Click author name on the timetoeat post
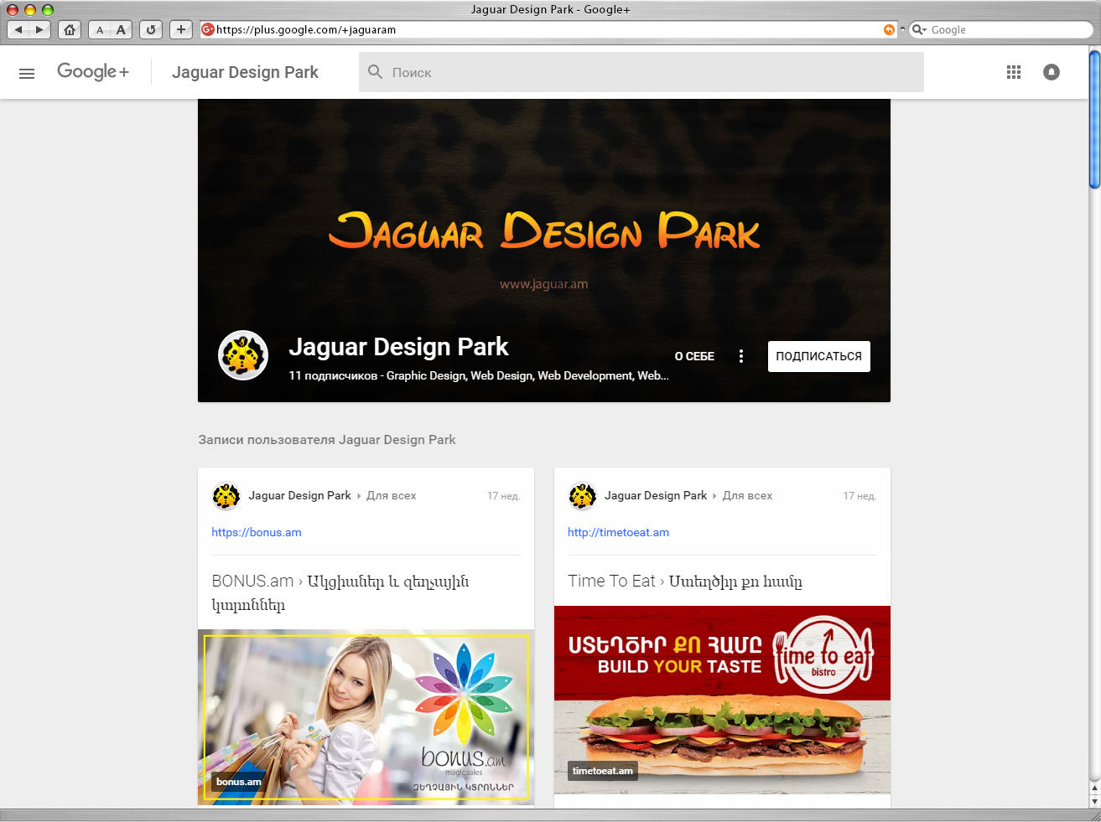Image resolution: width=1101 pixels, height=822 pixels. click(x=656, y=495)
